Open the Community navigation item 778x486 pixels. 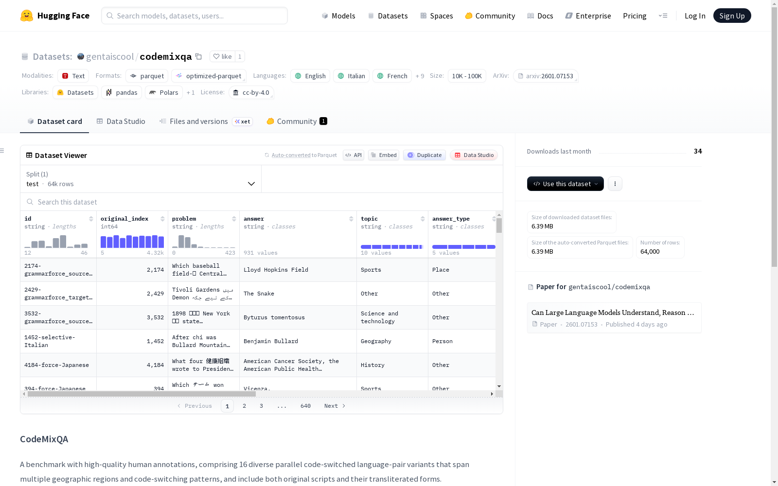tap(490, 16)
